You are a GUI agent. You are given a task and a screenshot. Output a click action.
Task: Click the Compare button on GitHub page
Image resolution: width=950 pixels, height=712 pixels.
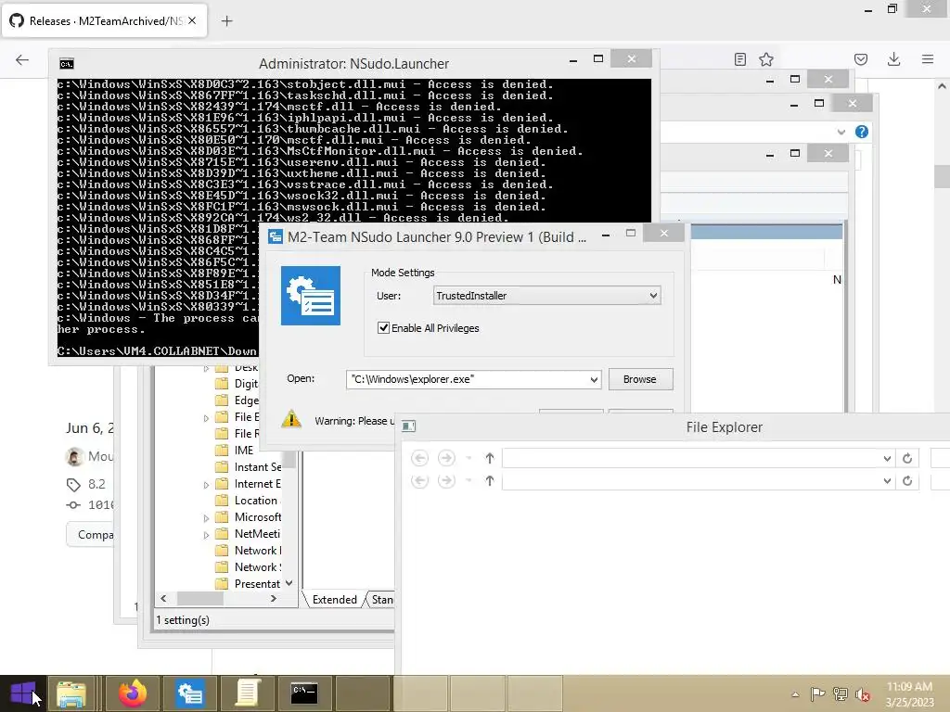pyautogui.click(x=90, y=535)
